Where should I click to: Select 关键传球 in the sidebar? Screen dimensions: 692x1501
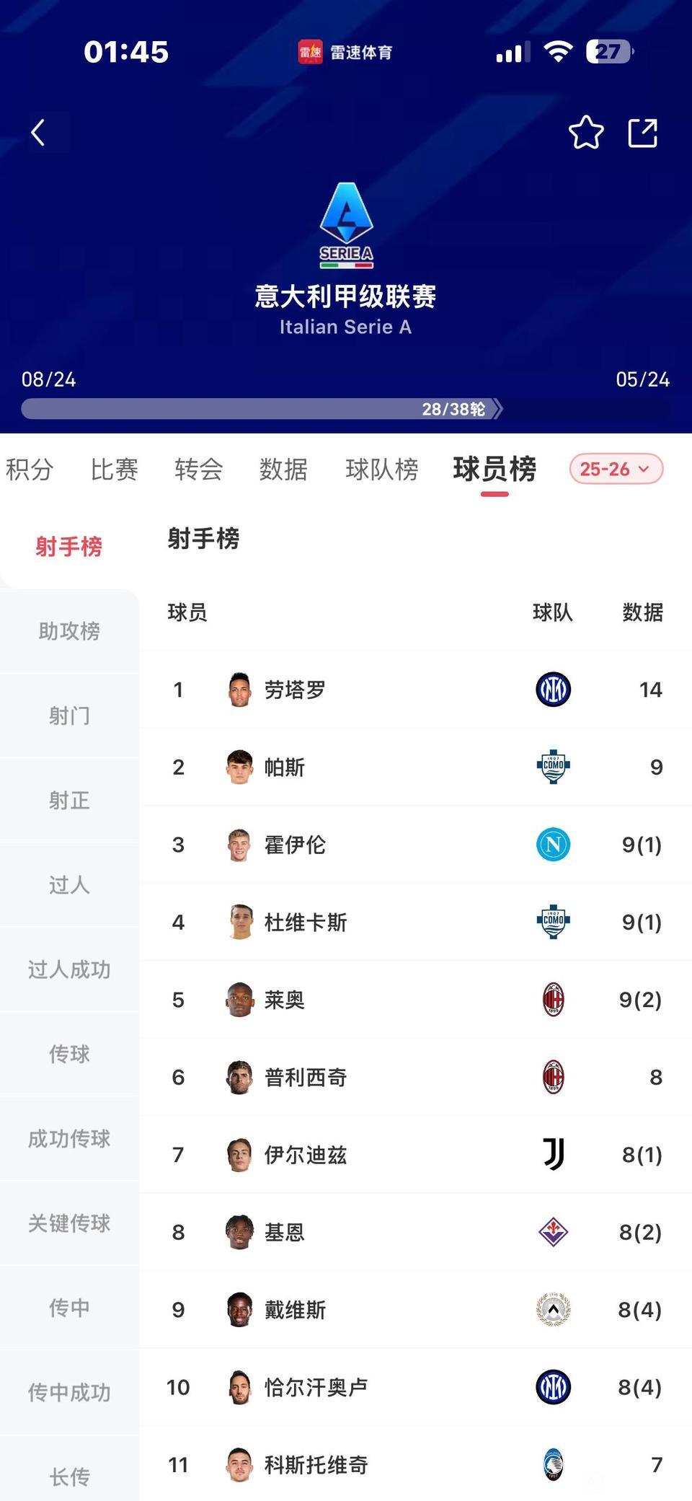tap(69, 1223)
